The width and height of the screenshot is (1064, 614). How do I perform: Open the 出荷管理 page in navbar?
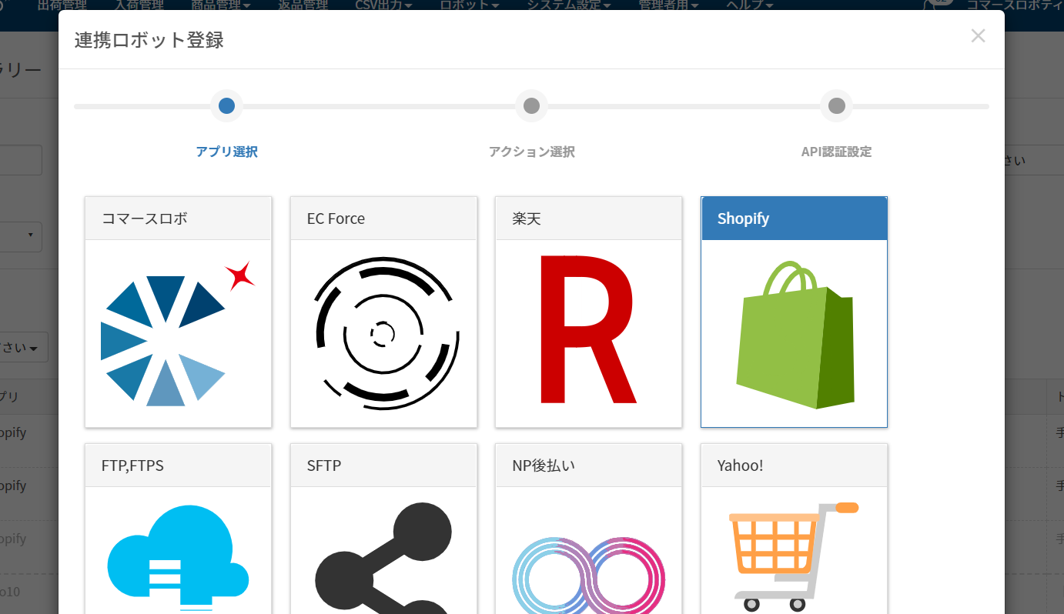point(62,5)
